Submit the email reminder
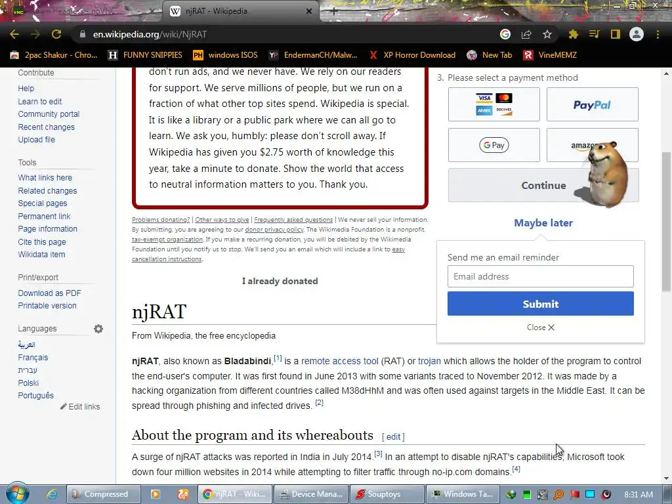Image resolution: width=672 pixels, height=504 pixels. point(541,304)
